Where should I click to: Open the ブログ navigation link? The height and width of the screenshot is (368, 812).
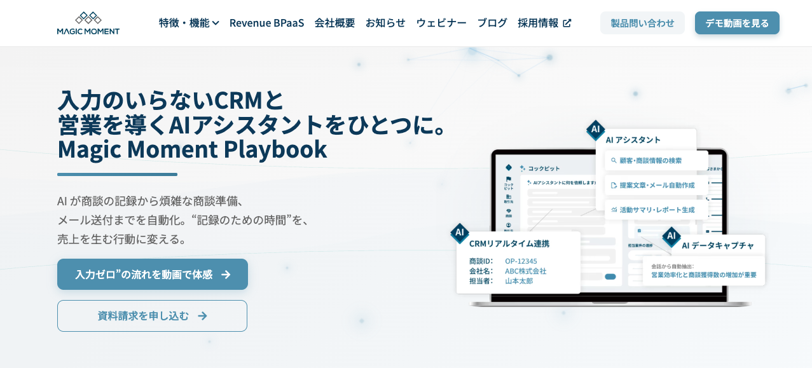(492, 23)
